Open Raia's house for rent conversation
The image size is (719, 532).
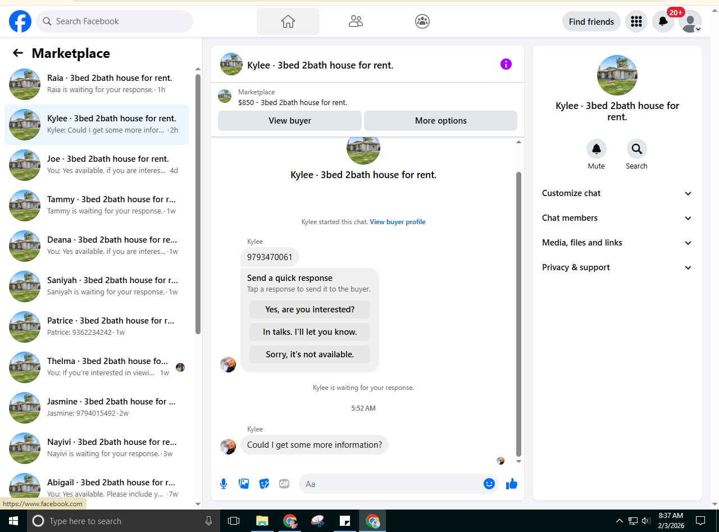tap(97, 84)
